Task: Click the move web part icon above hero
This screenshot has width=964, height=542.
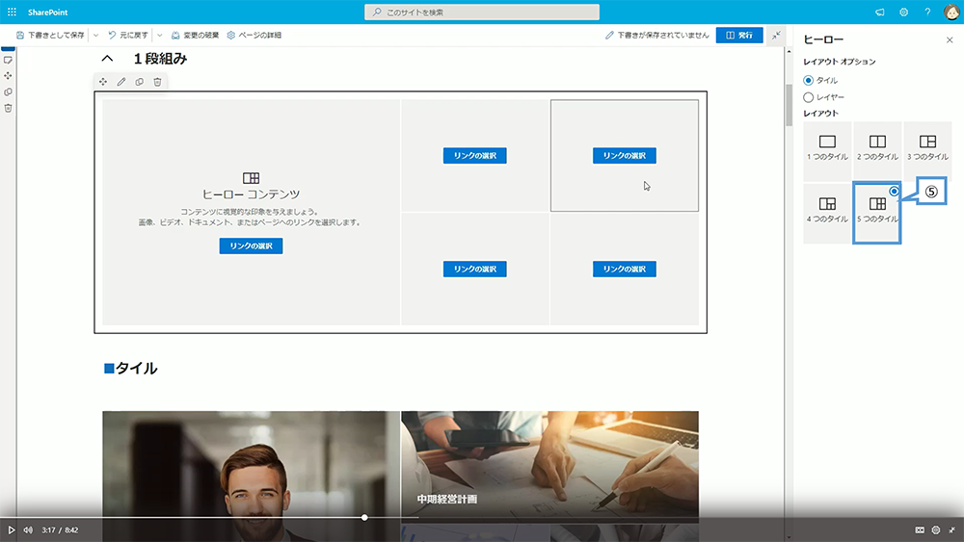Action: 103,82
